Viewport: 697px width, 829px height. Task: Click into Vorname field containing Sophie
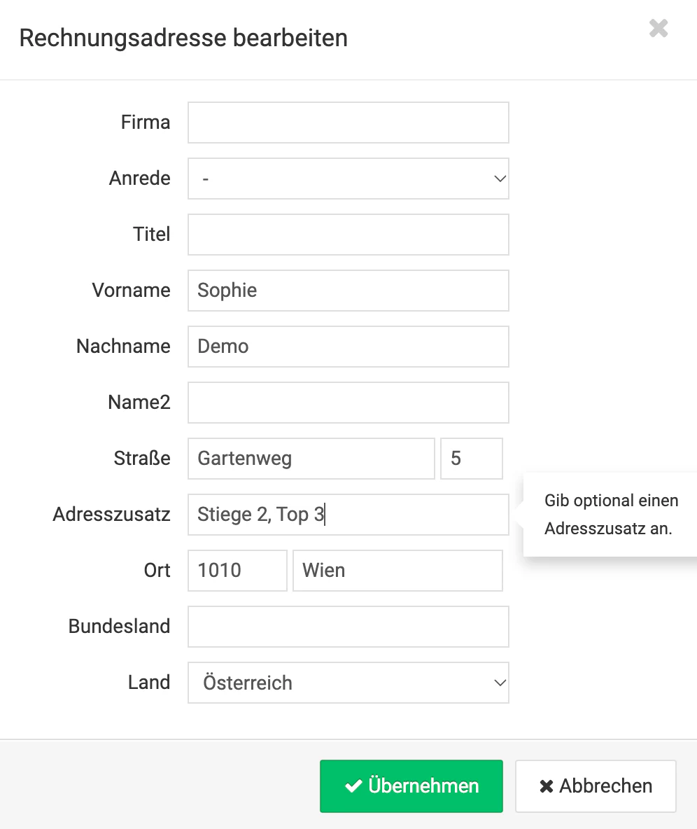click(348, 291)
